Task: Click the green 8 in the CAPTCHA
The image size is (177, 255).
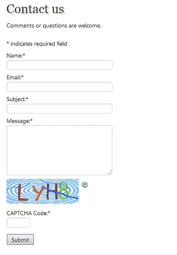Action: tap(63, 190)
